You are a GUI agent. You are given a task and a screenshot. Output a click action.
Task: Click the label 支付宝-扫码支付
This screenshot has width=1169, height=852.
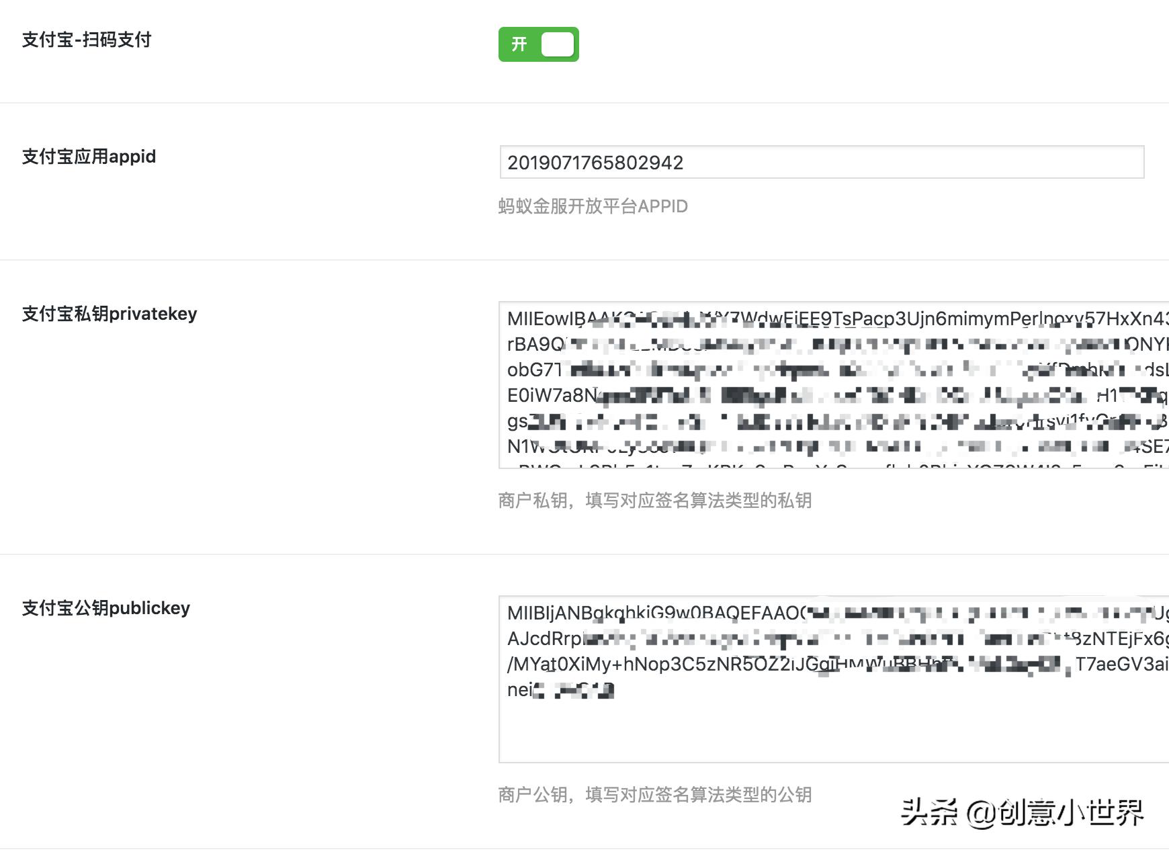point(87,40)
